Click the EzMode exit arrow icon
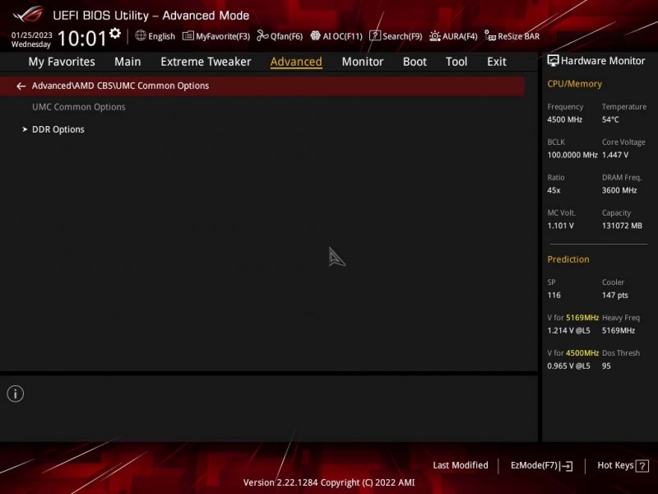This screenshot has height=494, width=658. coord(566,466)
